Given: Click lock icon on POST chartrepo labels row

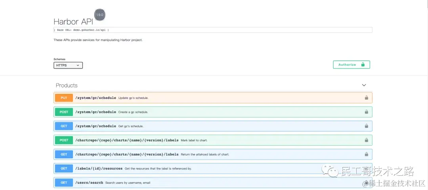Looking at the screenshot, I should pyautogui.click(x=366, y=140).
